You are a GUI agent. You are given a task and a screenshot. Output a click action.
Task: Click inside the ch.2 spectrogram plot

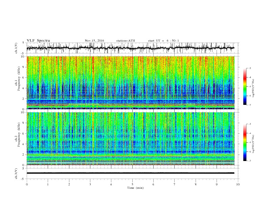tap(131, 139)
